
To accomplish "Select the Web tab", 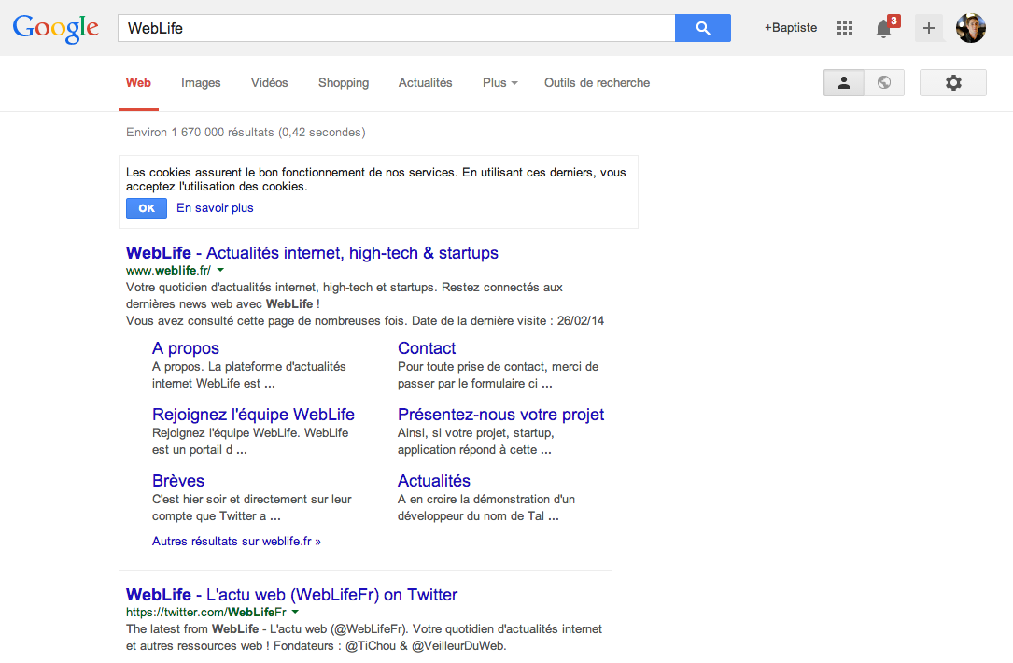I will coord(138,83).
